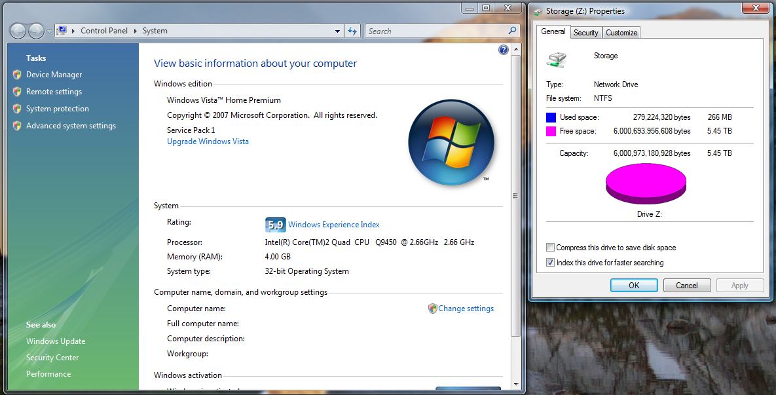
Task: Cancel the Storage Properties dialog
Action: coord(687,286)
